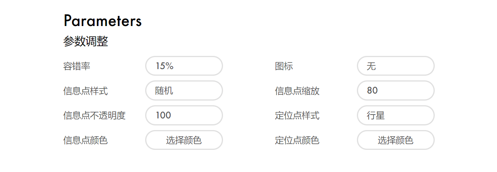This screenshot has width=497, height=172.
Task: Expand the 信息点样式 dropdown showing 随机
Action: click(184, 91)
